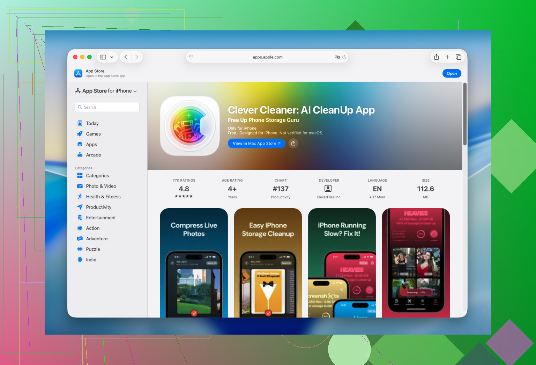Click the Clever Cleaner app title
Image resolution: width=536 pixels, height=365 pixels.
pyautogui.click(x=301, y=110)
